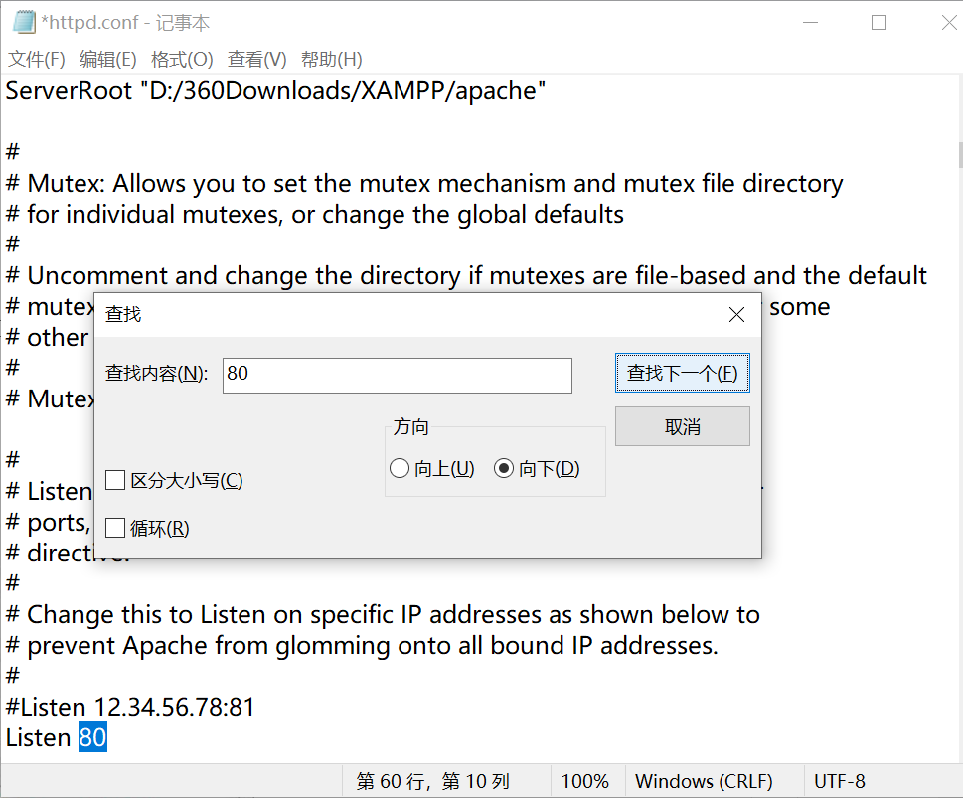Open the Help (帮助) menu

click(x=330, y=59)
